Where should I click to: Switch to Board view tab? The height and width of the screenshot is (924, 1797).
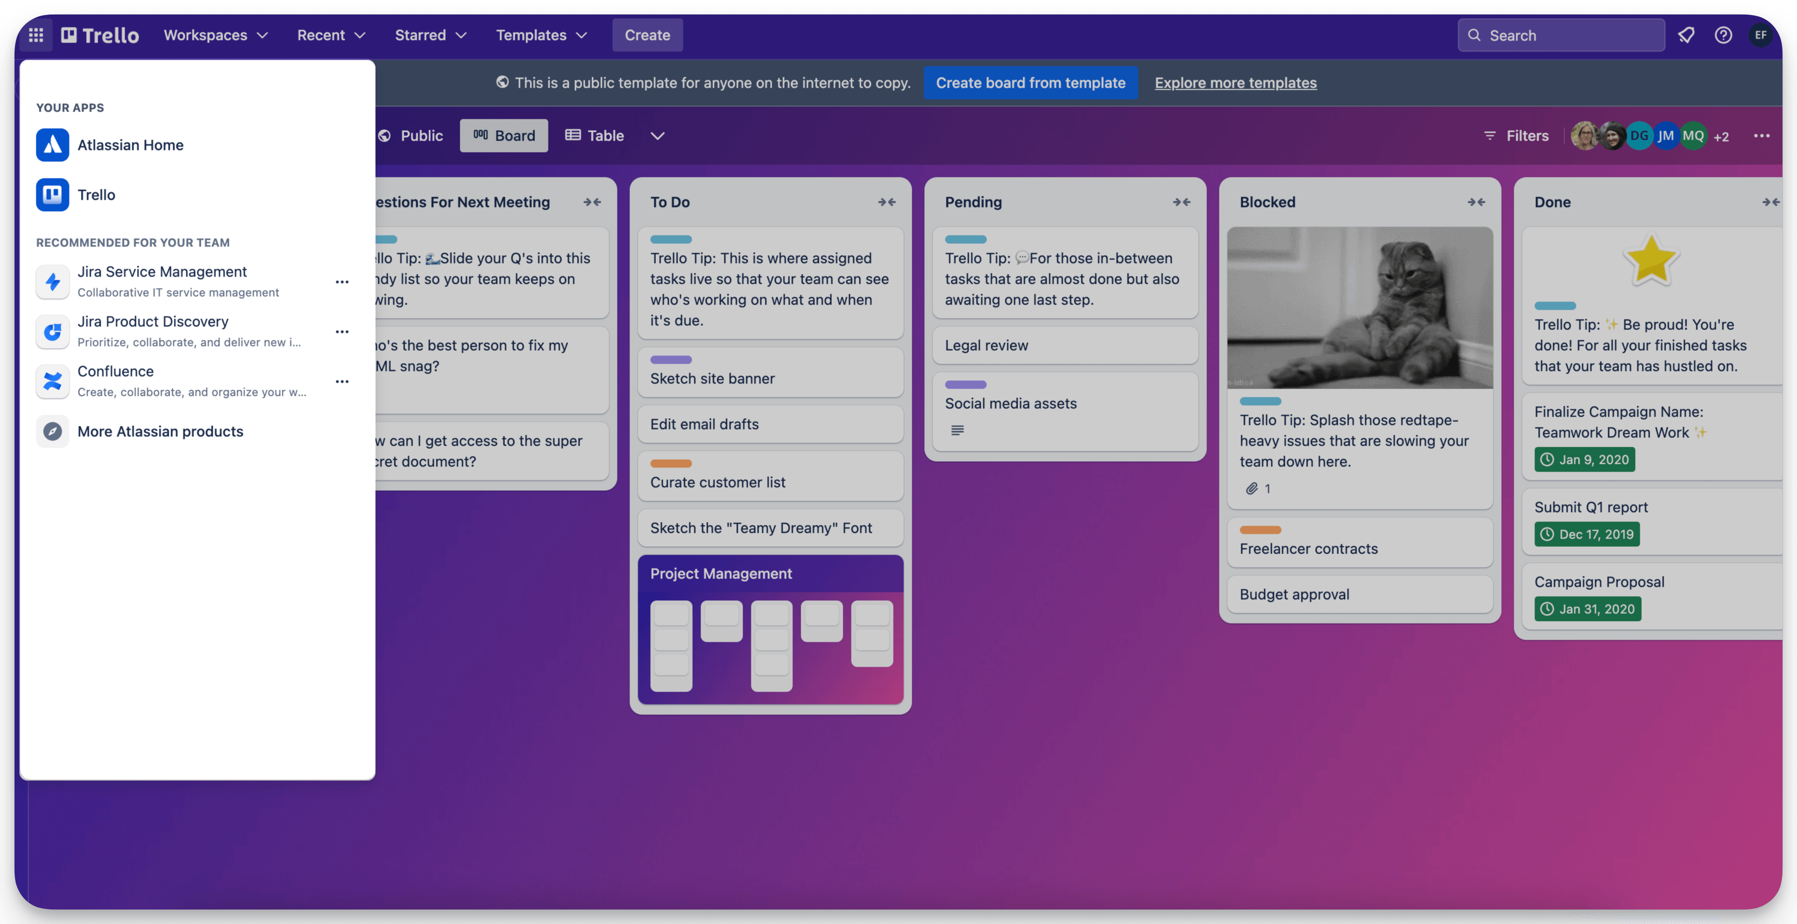pos(504,135)
